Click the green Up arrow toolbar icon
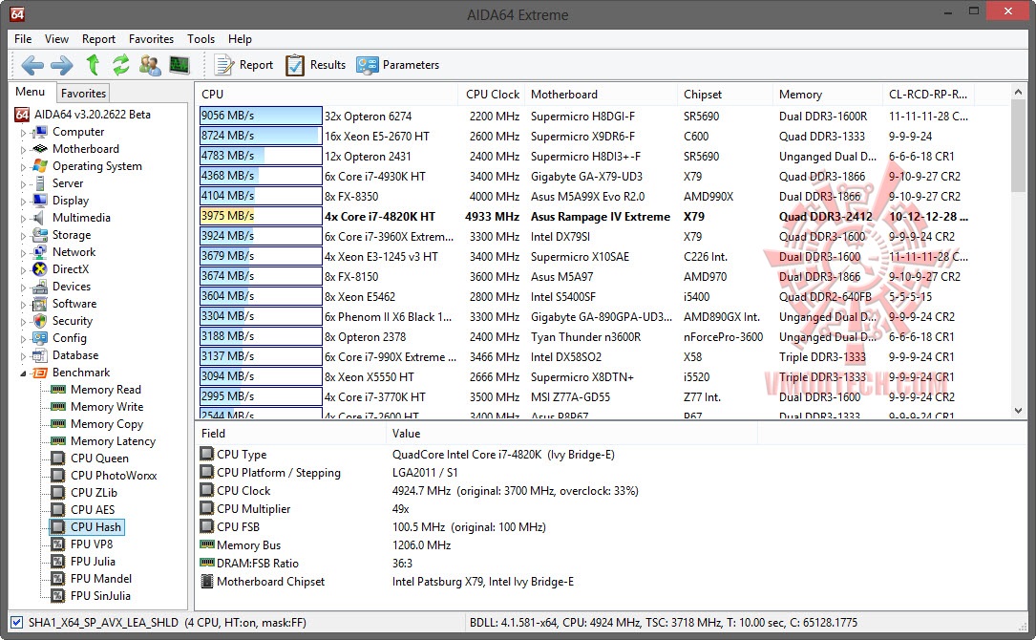Image resolution: width=1036 pixels, height=640 pixels. (93, 65)
